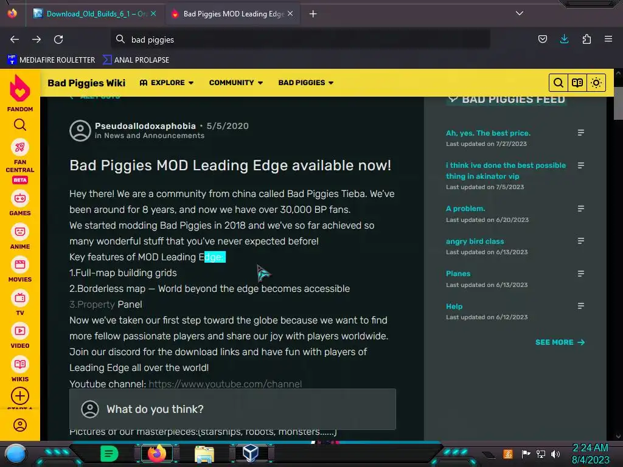Click the Firefox logo in tab bar
This screenshot has width=623, height=467.
point(12,13)
